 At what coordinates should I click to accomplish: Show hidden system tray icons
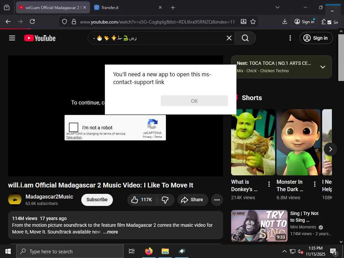tap(284, 251)
